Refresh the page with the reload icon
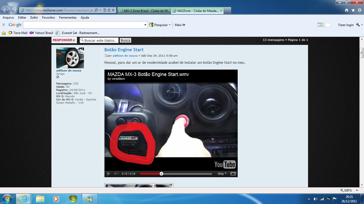The image size is (364, 204). point(109,10)
